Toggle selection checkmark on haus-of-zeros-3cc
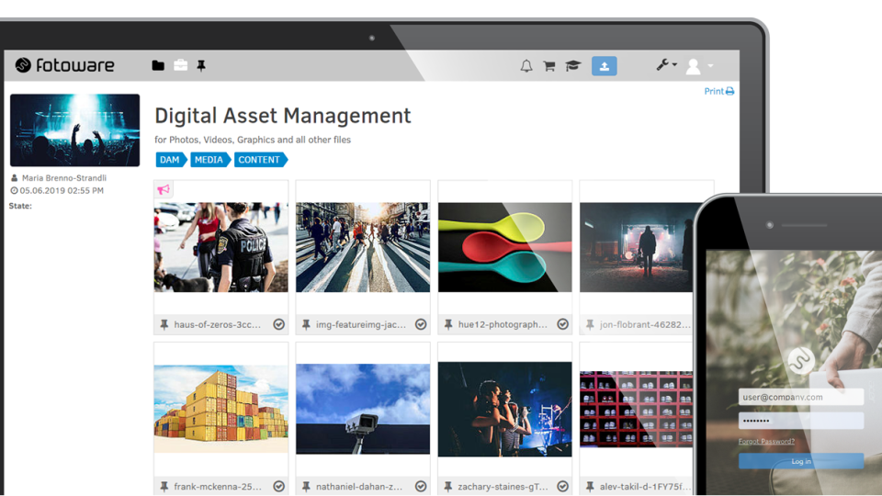This screenshot has height=496, width=882. [279, 324]
